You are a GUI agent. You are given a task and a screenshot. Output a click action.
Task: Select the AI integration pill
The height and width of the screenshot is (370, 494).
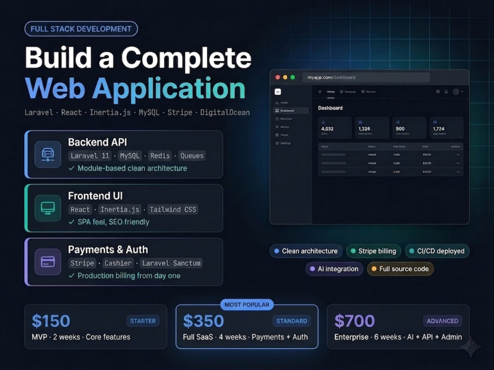[x=334, y=269]
